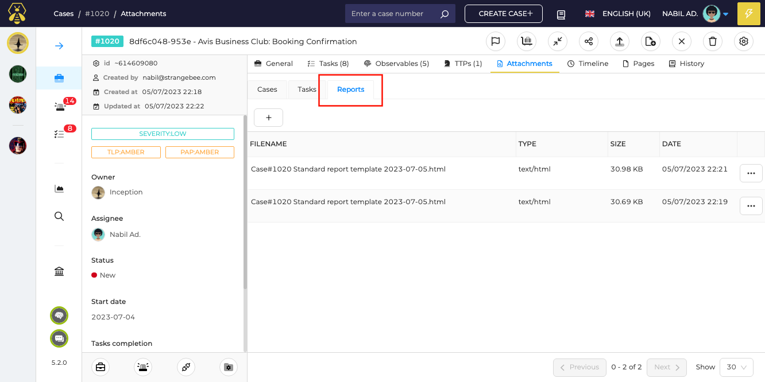Expand the sidebar with arrow icon
Viewport: 765px width, 382px height.
[x=59, y=46]
